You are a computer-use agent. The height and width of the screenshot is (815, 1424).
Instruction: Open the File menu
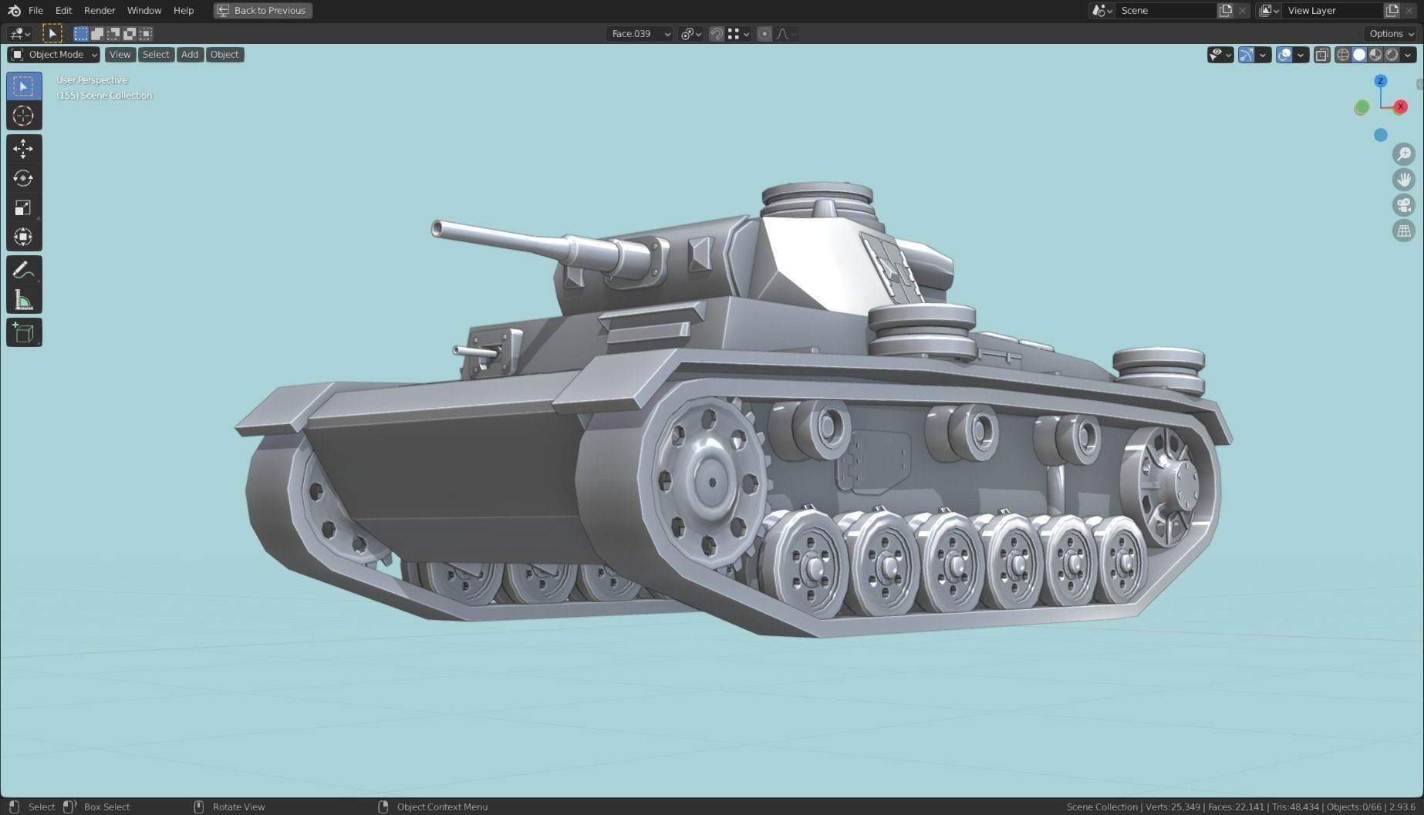[35, 10]
